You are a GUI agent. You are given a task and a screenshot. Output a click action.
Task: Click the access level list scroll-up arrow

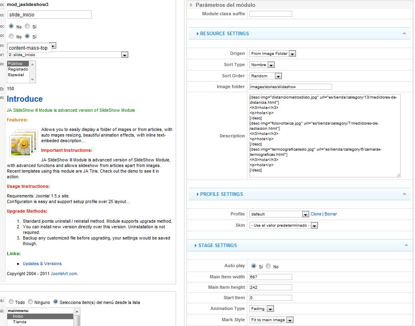(32, 64)
